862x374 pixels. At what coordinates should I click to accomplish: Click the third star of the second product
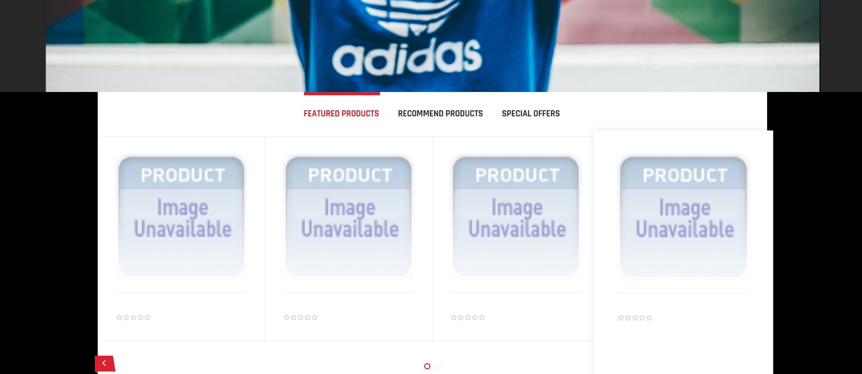301,318
